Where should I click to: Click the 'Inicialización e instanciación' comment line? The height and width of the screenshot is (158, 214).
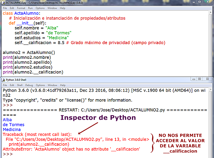(67, 18)
